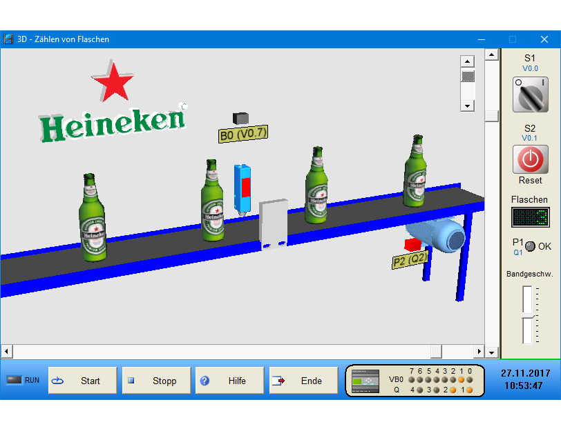Click horizontal scrollbar right arrow
561x431 pixels.
tap(479, 352)
